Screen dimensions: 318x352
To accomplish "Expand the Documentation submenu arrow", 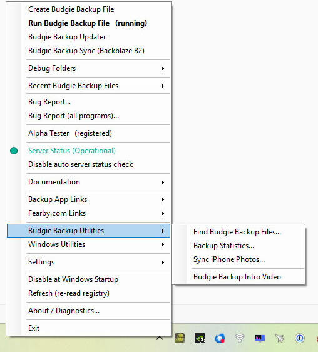I will (163, 183).
